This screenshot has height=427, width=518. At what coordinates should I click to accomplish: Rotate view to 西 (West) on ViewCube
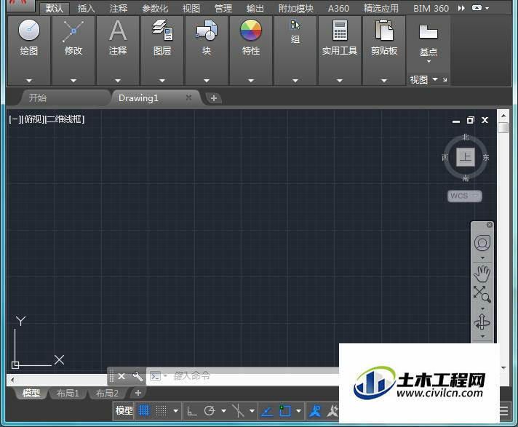pyautogui.click(x=445, y=158)
